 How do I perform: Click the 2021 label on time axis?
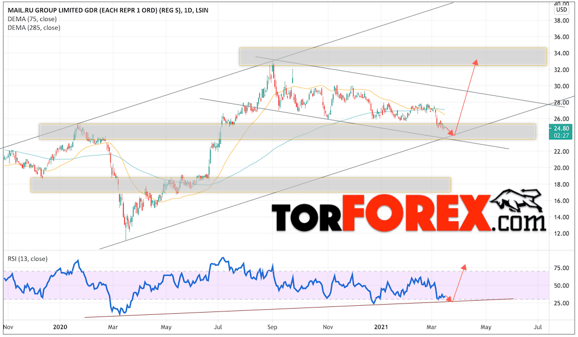pyautogui.click(x=381, y=327)
